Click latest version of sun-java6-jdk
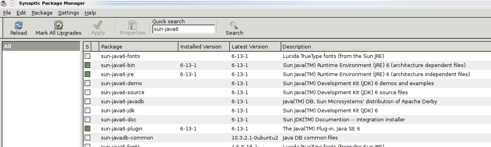This screenshot has height=147, width=491. (x=240, y=110)
